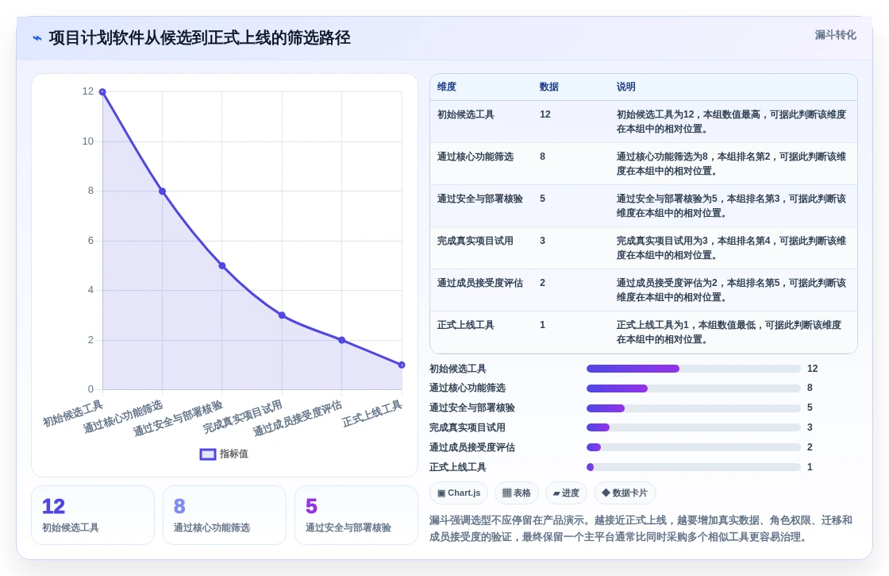889x576 pixels.
Task: Click the 漏斗转化 tag in header
Action: click(835, 35)
